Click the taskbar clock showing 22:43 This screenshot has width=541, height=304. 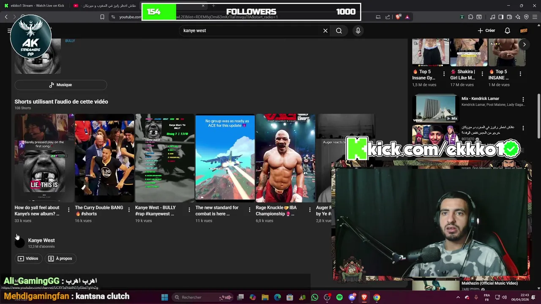coord(521,297)
